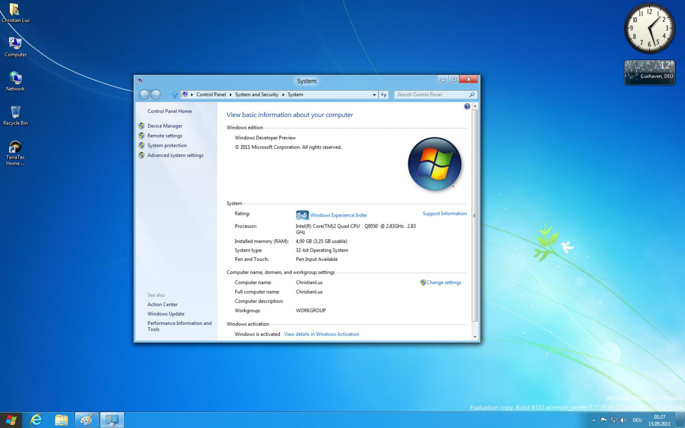Screen dimensions: 685x428
Task: Click the shield icon beside Remote settings
Action: coord(142,135)
